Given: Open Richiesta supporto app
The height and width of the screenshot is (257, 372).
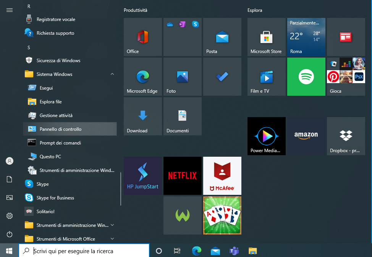Looking at the screenshot, I should click(x=70, y=33).
